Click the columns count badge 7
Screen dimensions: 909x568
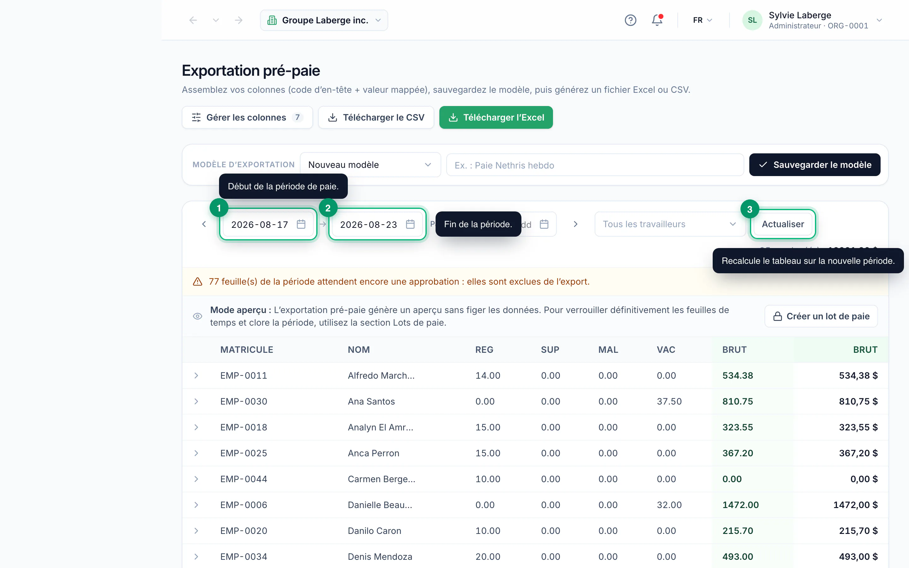(297, 118)
